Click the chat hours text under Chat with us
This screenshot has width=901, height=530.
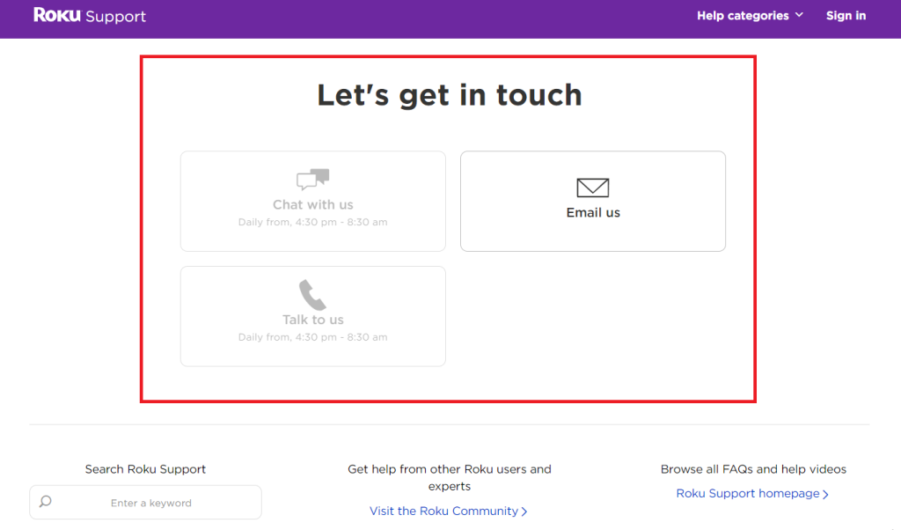pos(312,223)
